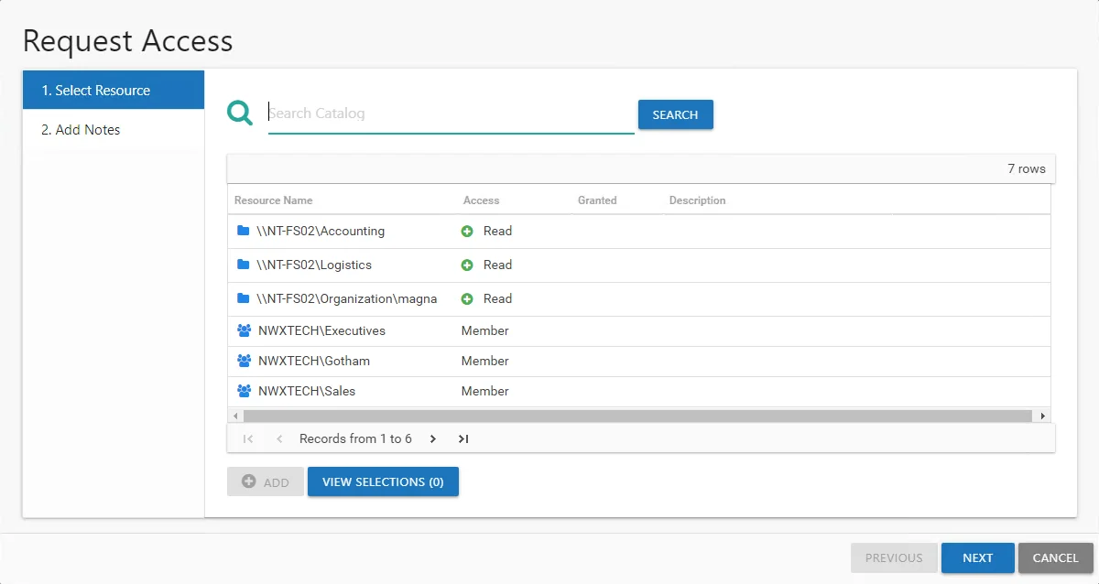Go to first page of records

click(x=248, y=439)
